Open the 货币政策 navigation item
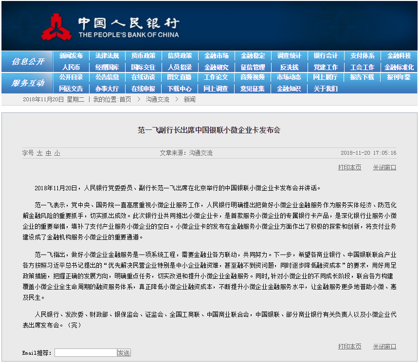Screen dimensions: 420x364 click(x=143, y=56)
